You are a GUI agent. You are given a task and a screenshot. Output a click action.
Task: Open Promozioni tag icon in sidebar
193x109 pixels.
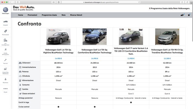tap(6, 31)
